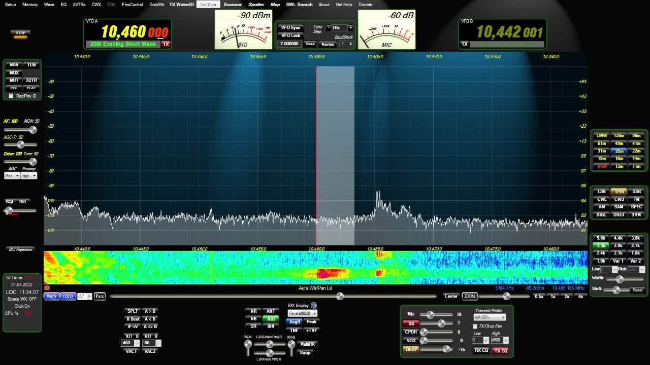The width and height of the screenshot is (650, 365).
Task: Decrease tune step with minus button
Action: click(328, 27)
